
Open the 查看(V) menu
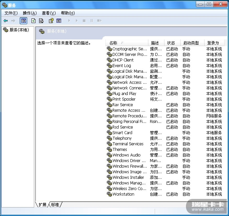pos(49,13)
